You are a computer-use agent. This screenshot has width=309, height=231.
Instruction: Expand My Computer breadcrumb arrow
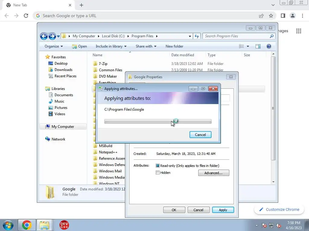pyautogui.click(x=99, y=36)
